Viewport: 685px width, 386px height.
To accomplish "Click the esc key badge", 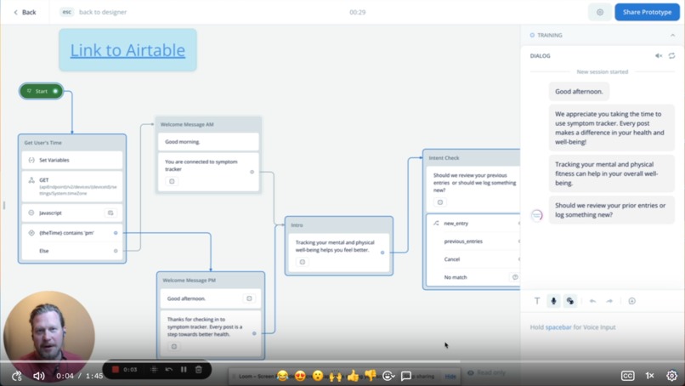I will (66, 12).
